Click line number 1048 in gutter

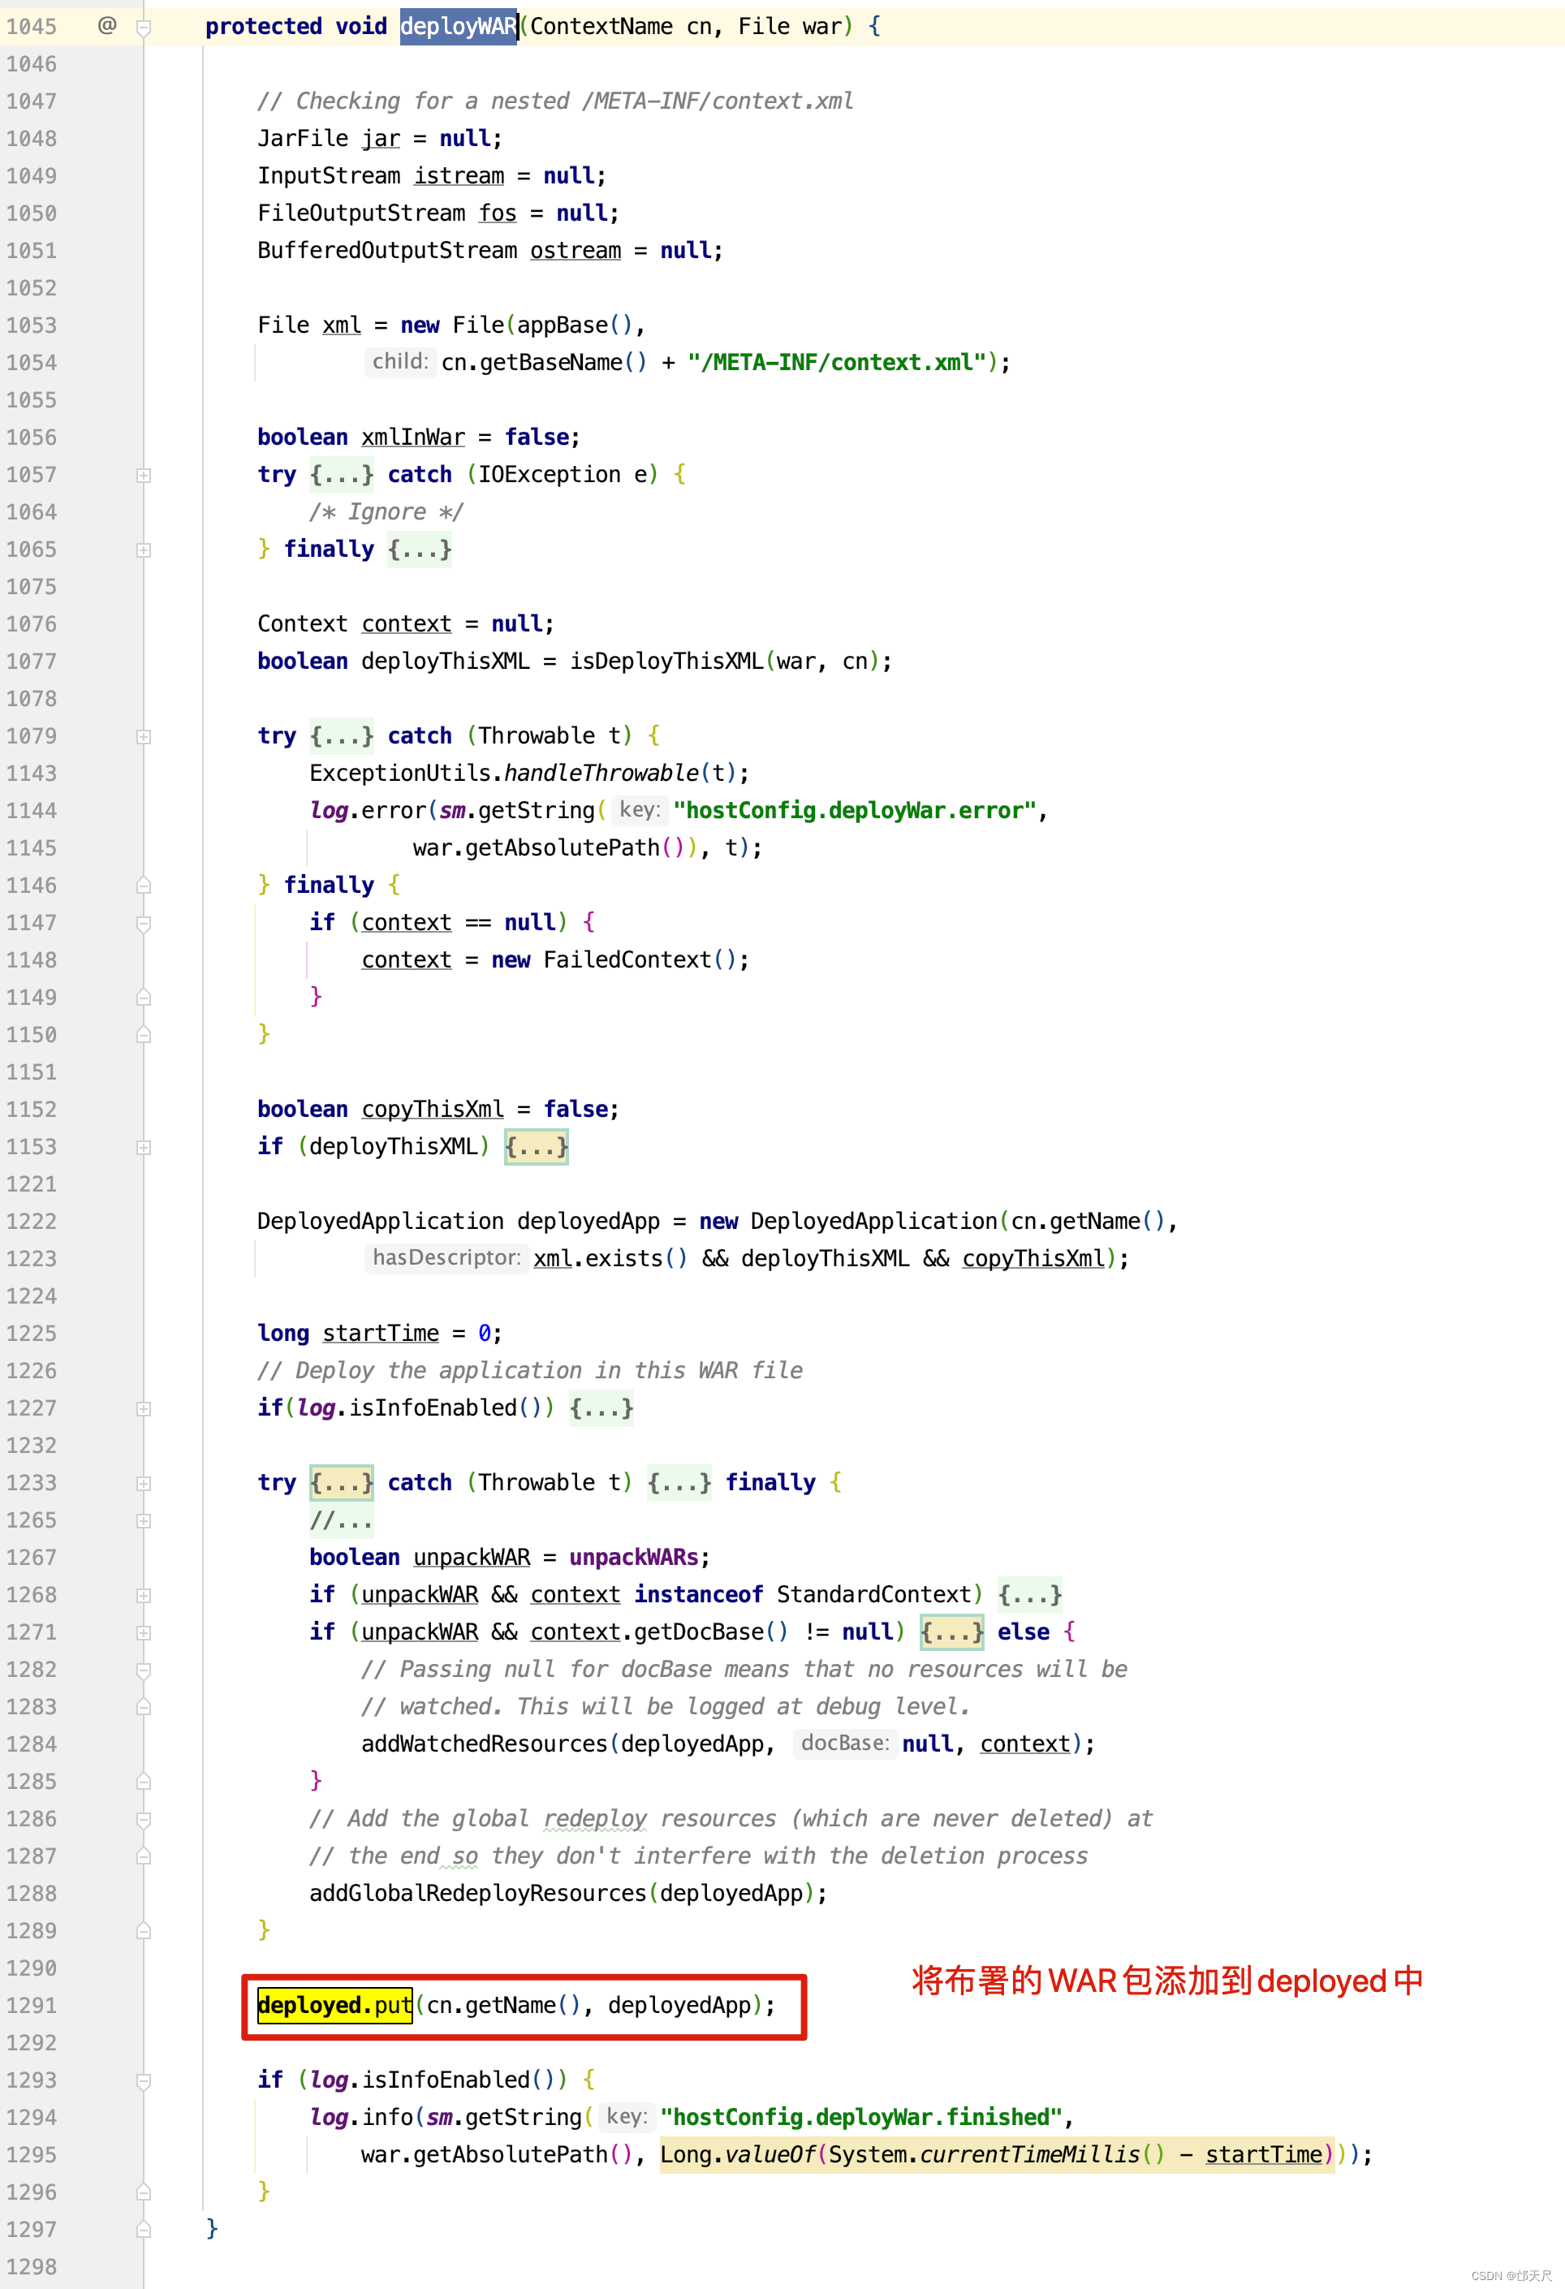(x=32, y=139)
